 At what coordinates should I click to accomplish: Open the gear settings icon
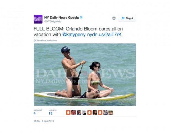pyautogui.click(x=114, y=18)
